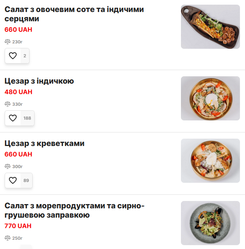Click the like count of 2
Screen dimensions: 245x249
point(24,56)
